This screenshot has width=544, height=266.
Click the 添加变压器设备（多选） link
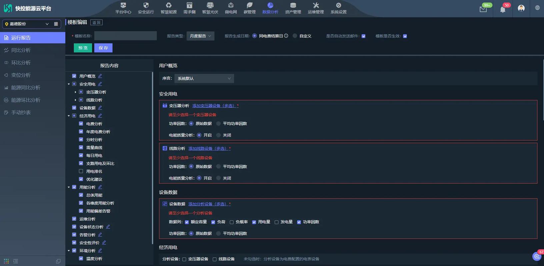point(215,106)
